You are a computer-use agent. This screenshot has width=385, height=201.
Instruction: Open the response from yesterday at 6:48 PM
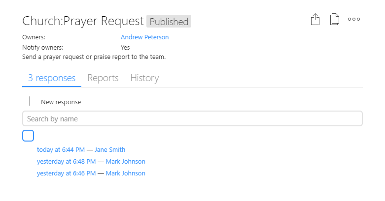coord(66,162)
